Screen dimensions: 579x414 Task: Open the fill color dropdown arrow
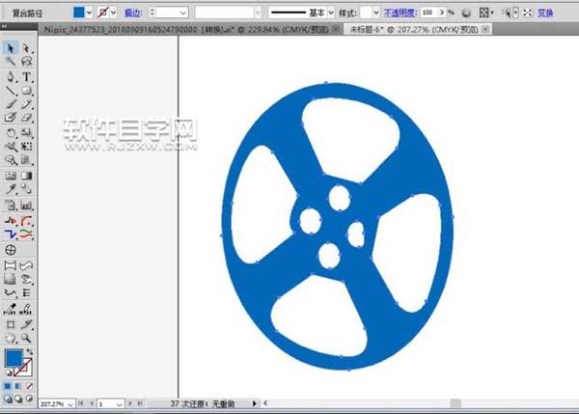click(89, 13)
